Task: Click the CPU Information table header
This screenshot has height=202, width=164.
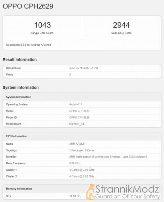Action: 16,136
